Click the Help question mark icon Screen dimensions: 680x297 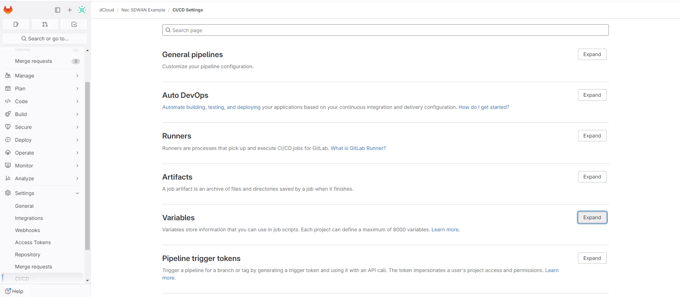[x=8, y=291]
